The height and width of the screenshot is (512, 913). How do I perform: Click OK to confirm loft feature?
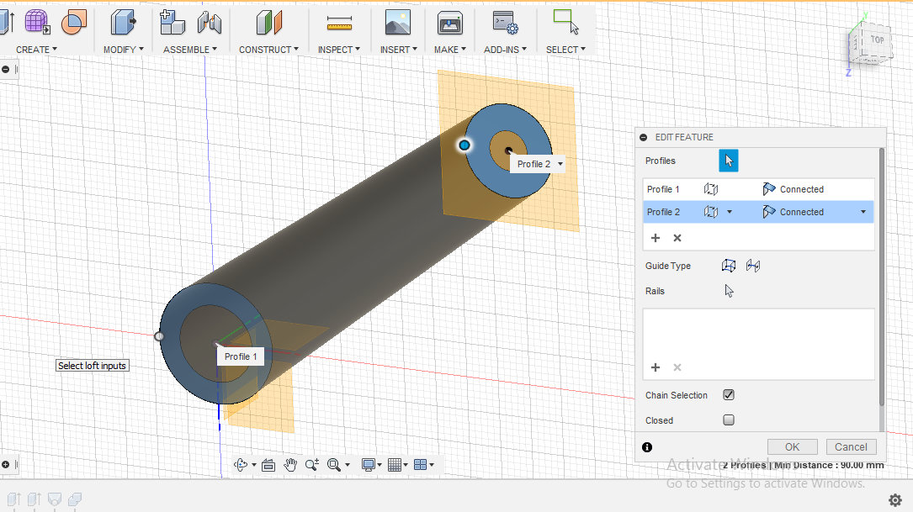[793, 446]
